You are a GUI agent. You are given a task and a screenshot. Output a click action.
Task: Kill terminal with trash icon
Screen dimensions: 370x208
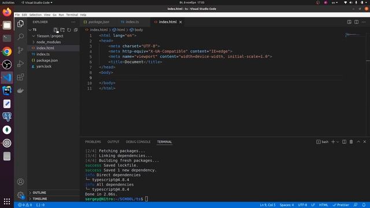(x=351, y=142)
